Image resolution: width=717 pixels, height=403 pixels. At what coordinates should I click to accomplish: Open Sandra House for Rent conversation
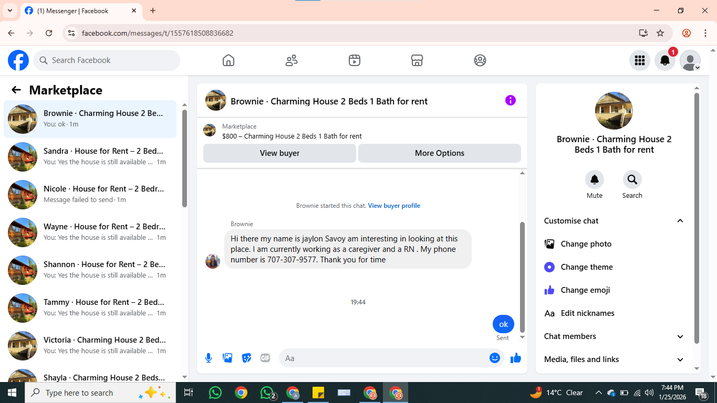90,157
